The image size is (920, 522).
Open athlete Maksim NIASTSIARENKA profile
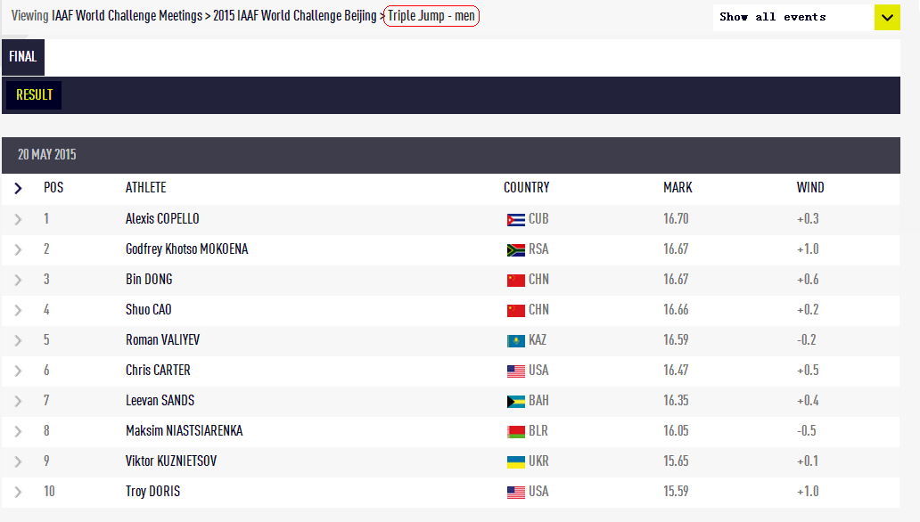tap(185, 431)
